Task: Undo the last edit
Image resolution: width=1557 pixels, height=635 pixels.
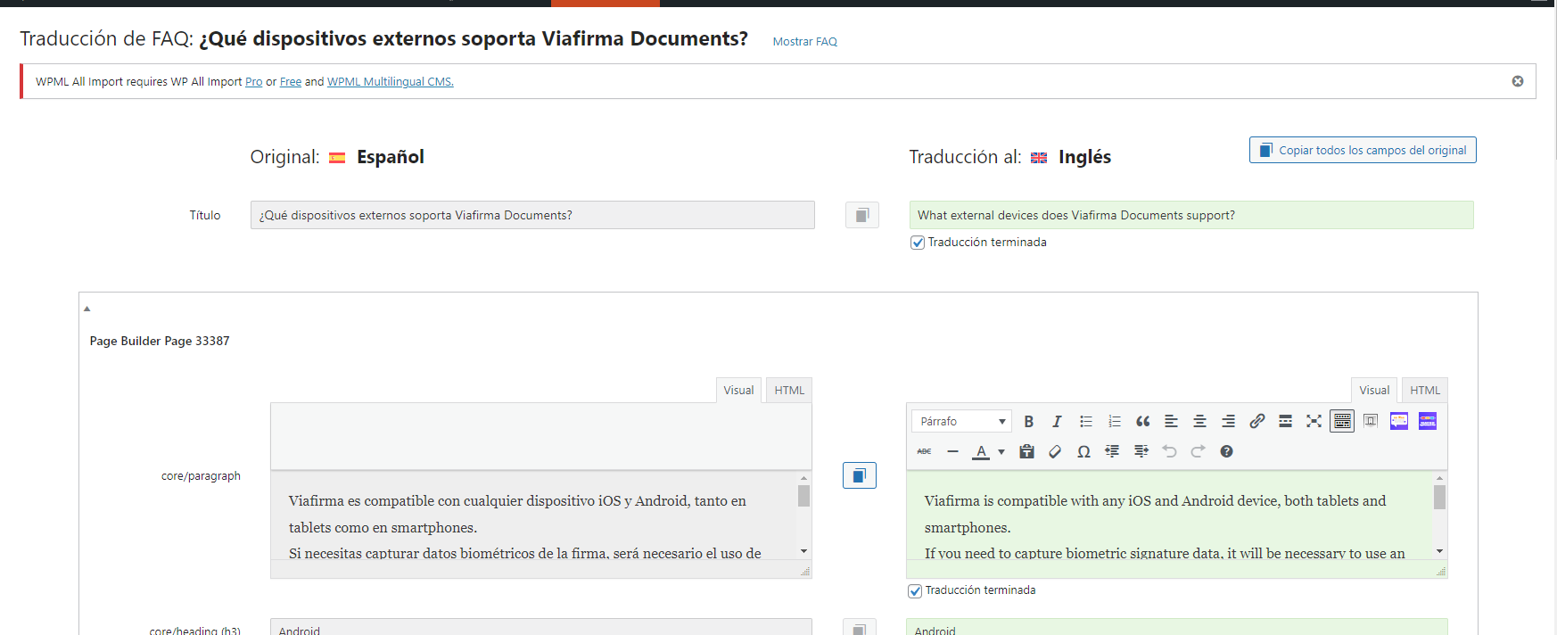Action: pos(1169,452)
